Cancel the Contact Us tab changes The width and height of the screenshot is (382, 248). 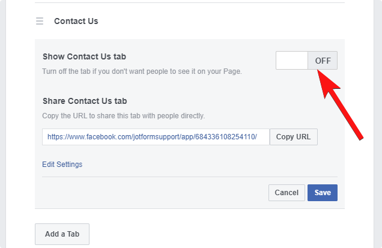(x=286, y=193)
